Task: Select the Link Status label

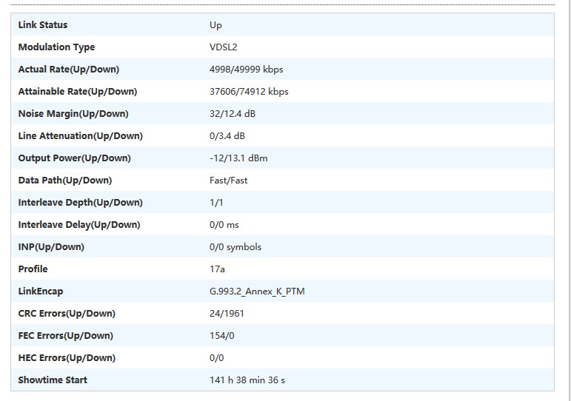Action: point(43,24)
